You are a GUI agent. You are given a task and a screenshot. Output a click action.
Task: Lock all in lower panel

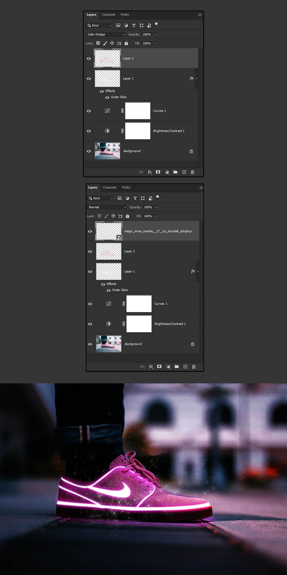(x=128, y=216)
